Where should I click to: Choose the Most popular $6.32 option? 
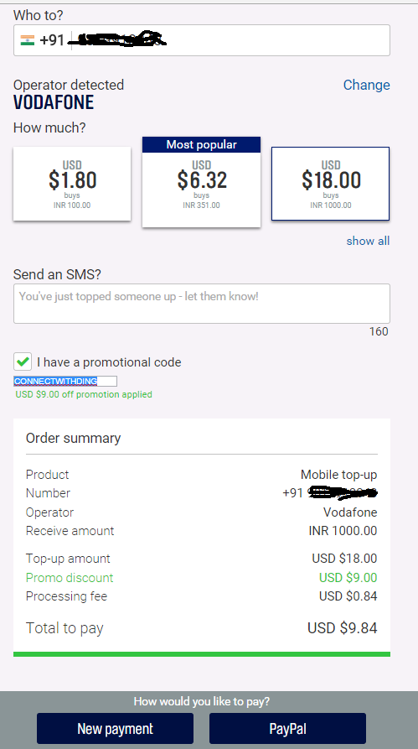coord(201,182)
